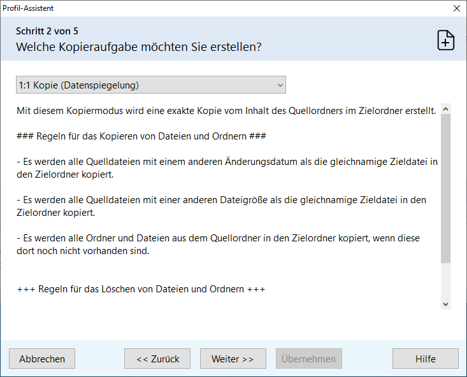Click the sentence starting 'Mit diesem Kopiermodus'
This screenshot has height=377, width=467.
(x=226, y=111)
